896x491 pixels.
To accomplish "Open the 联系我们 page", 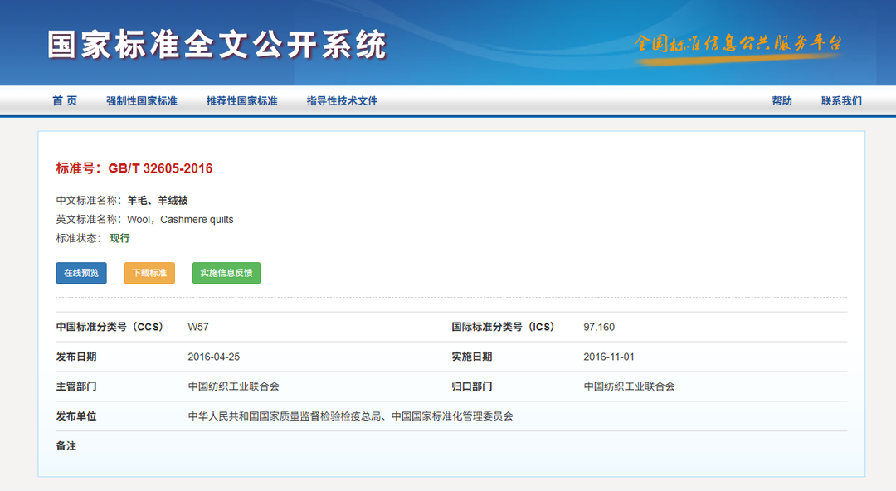I will tap(841, 101).
